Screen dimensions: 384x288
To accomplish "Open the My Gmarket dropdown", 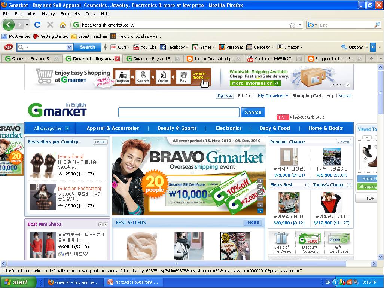I will (x=273, y=96).
